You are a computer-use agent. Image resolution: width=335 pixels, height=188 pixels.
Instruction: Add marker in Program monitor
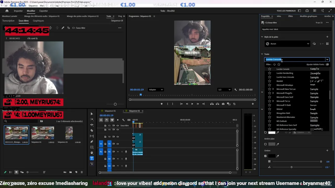coord(161,104)
